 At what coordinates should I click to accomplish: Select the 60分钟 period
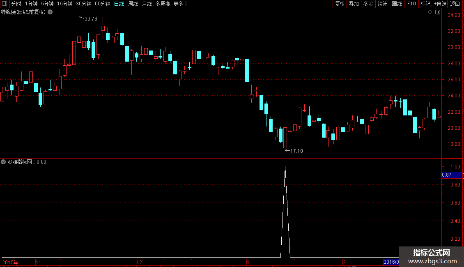tap(102, 4)
